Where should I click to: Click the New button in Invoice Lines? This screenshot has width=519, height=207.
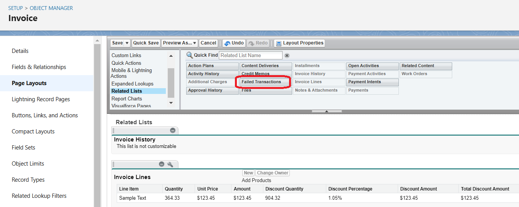(x=248, y=173)
